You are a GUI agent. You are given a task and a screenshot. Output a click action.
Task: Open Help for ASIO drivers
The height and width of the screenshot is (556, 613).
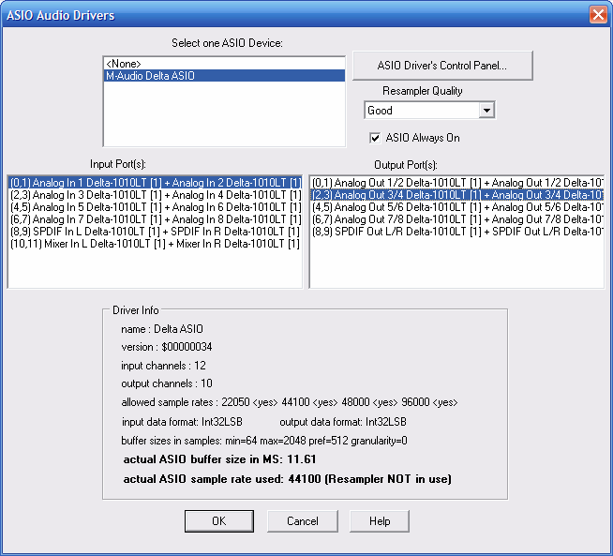[380, 521]
